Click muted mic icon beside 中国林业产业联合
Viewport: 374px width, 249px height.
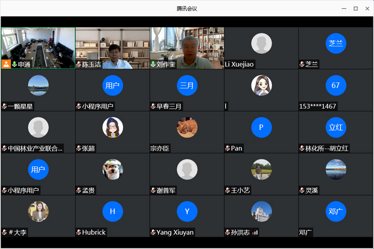(x=4, y=148)
